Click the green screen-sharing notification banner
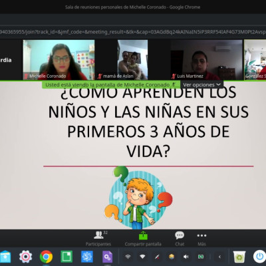266x266 pixels. pyautogui.click(x=111, y=84)
